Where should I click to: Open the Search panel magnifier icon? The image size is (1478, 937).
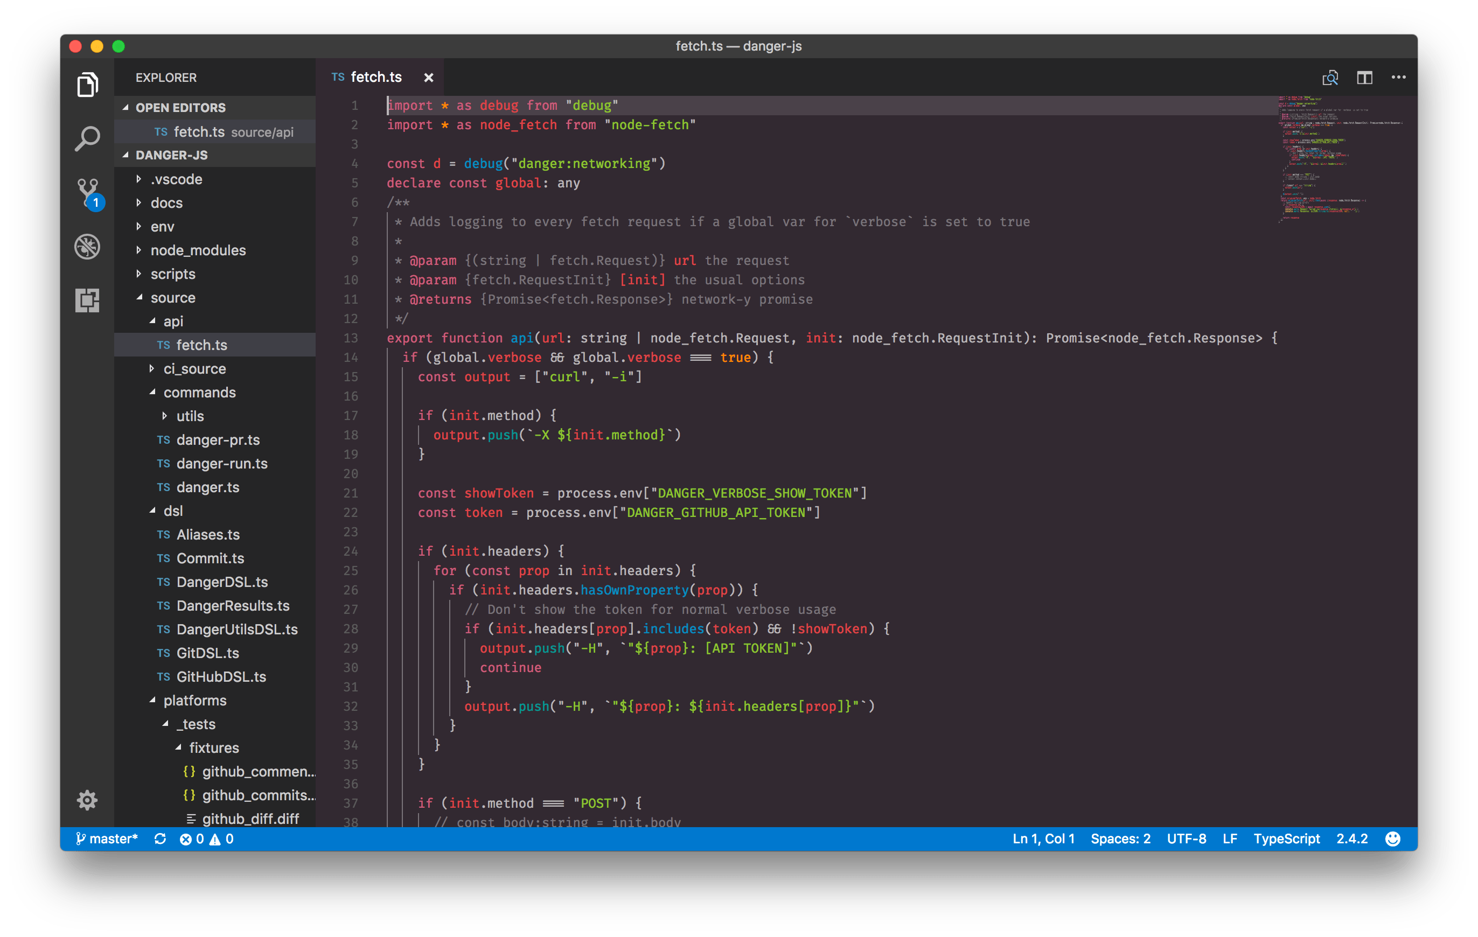[87, 138]
